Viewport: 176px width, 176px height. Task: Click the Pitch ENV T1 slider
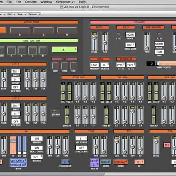pyautogui.click(x=77, y=91)
